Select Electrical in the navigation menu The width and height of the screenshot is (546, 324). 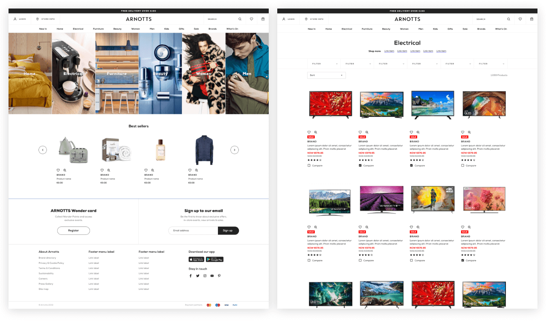point(78,29)
